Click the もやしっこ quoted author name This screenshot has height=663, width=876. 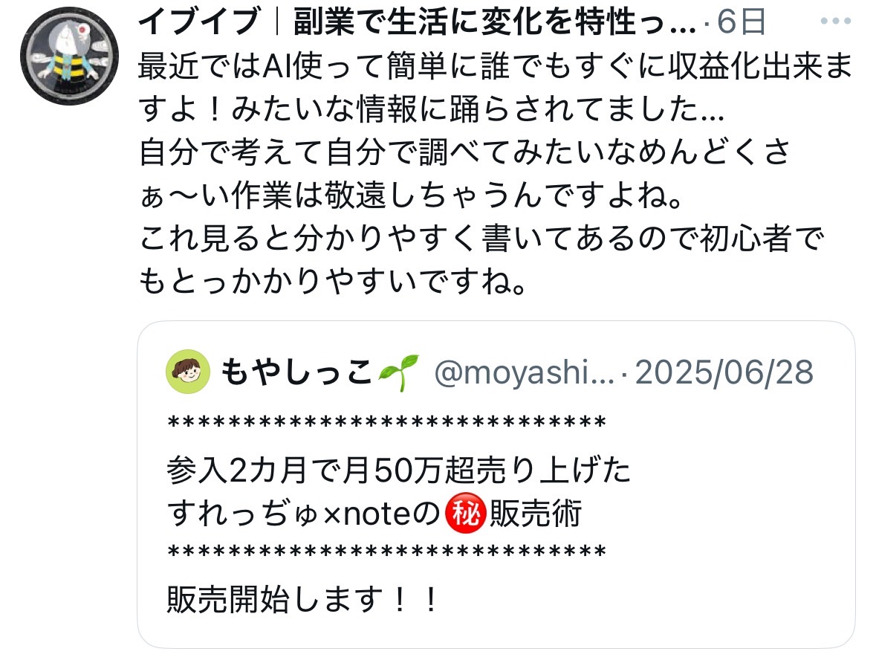click(296, 372)
